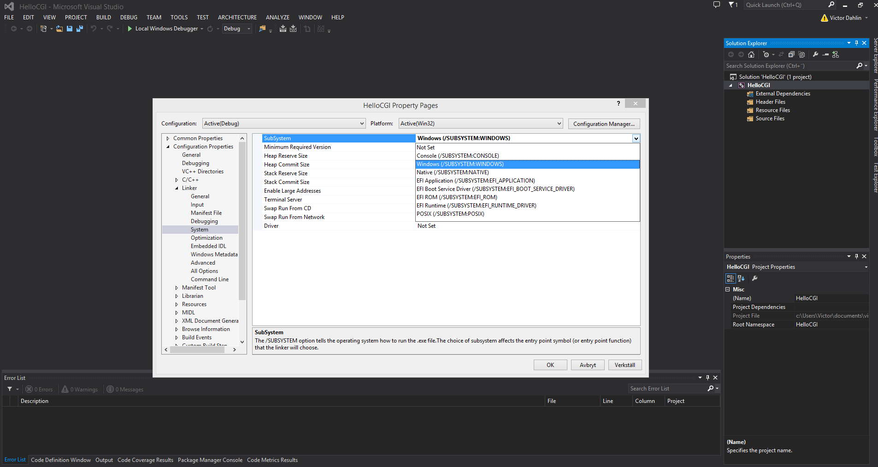This screenshot has height=467, width=878.
Task: Switch to Package Manager Console tab
Action: (210, 460)
